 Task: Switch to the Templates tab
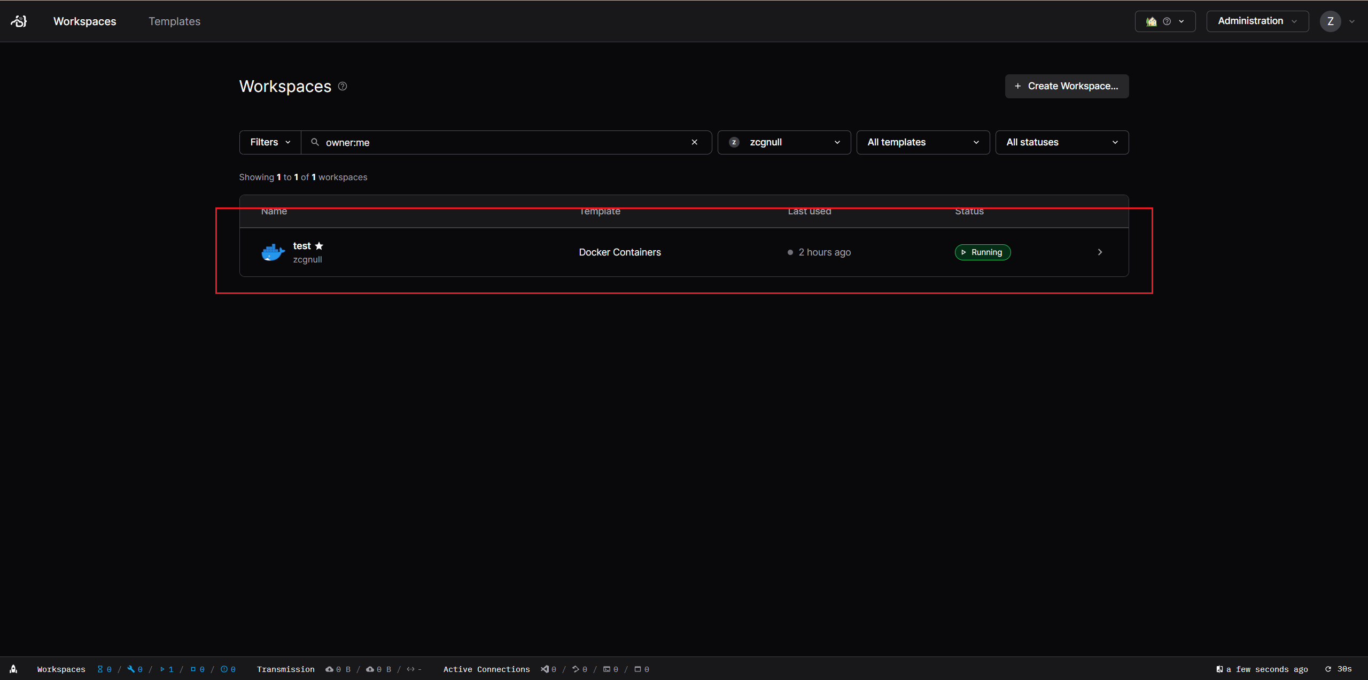pos(174,21)
